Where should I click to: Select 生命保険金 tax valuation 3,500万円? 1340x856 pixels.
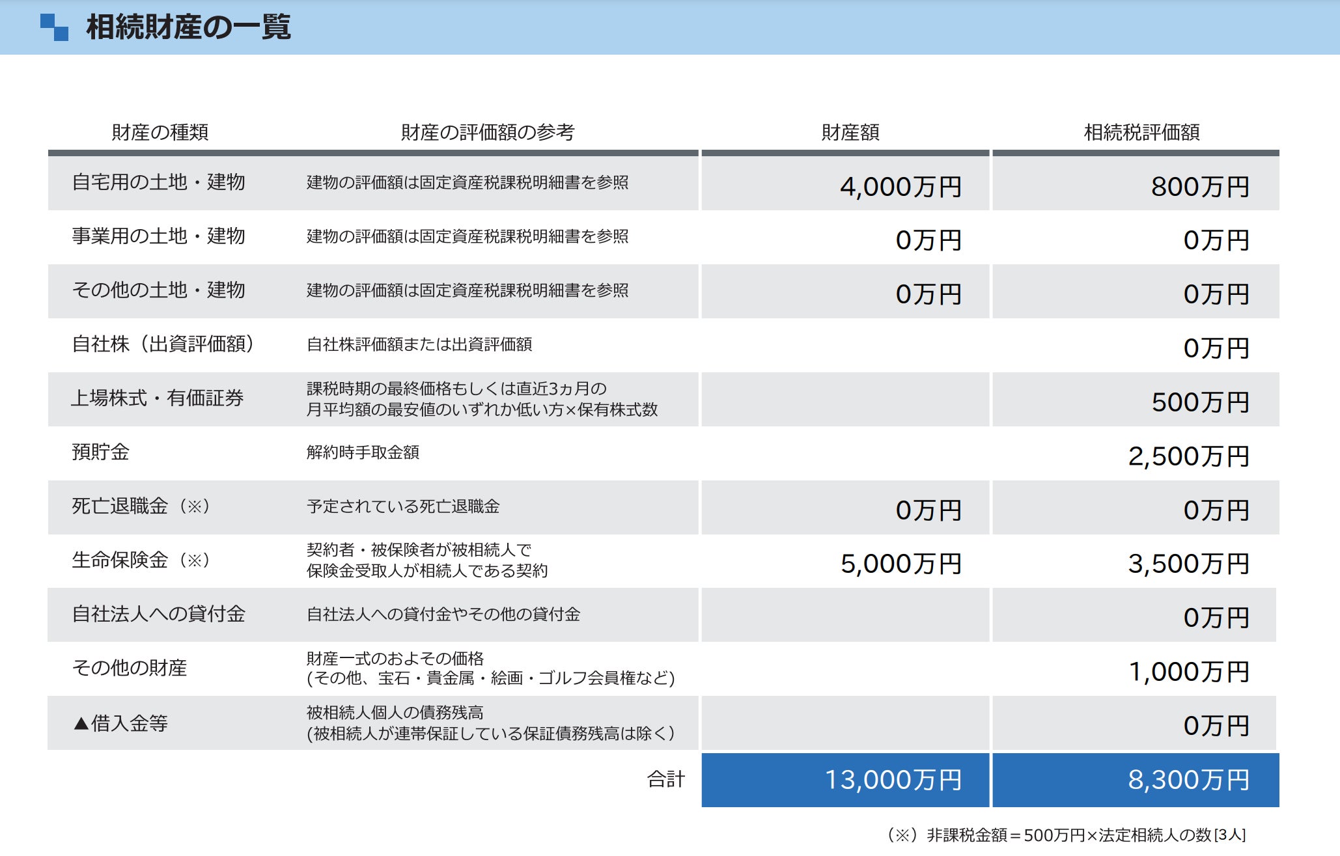click(1188, 564)
